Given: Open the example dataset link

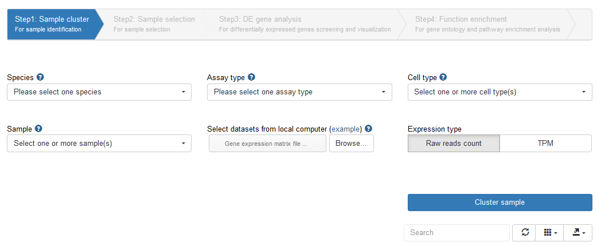Looking at the screenshot, I should pyautogui.click(x=347, y=129).
